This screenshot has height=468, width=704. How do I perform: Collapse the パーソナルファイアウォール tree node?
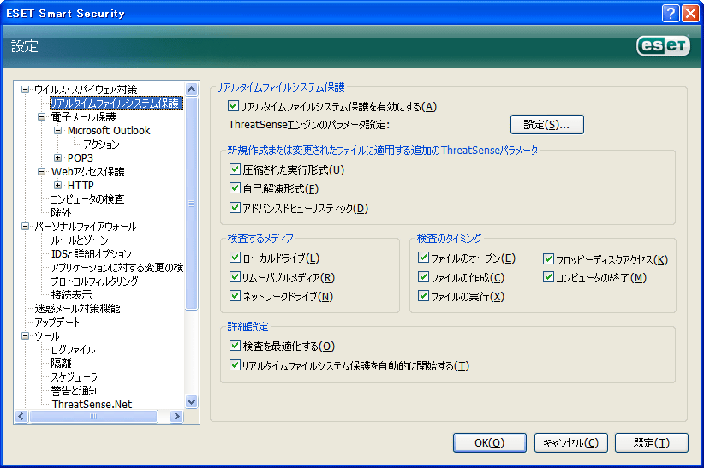point(25,227)
